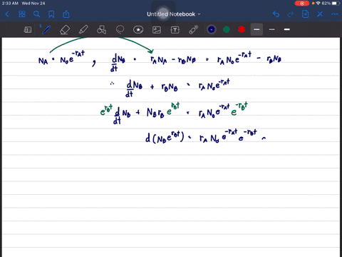
Task: Select the Text box tool
Action: click(175, 30)
